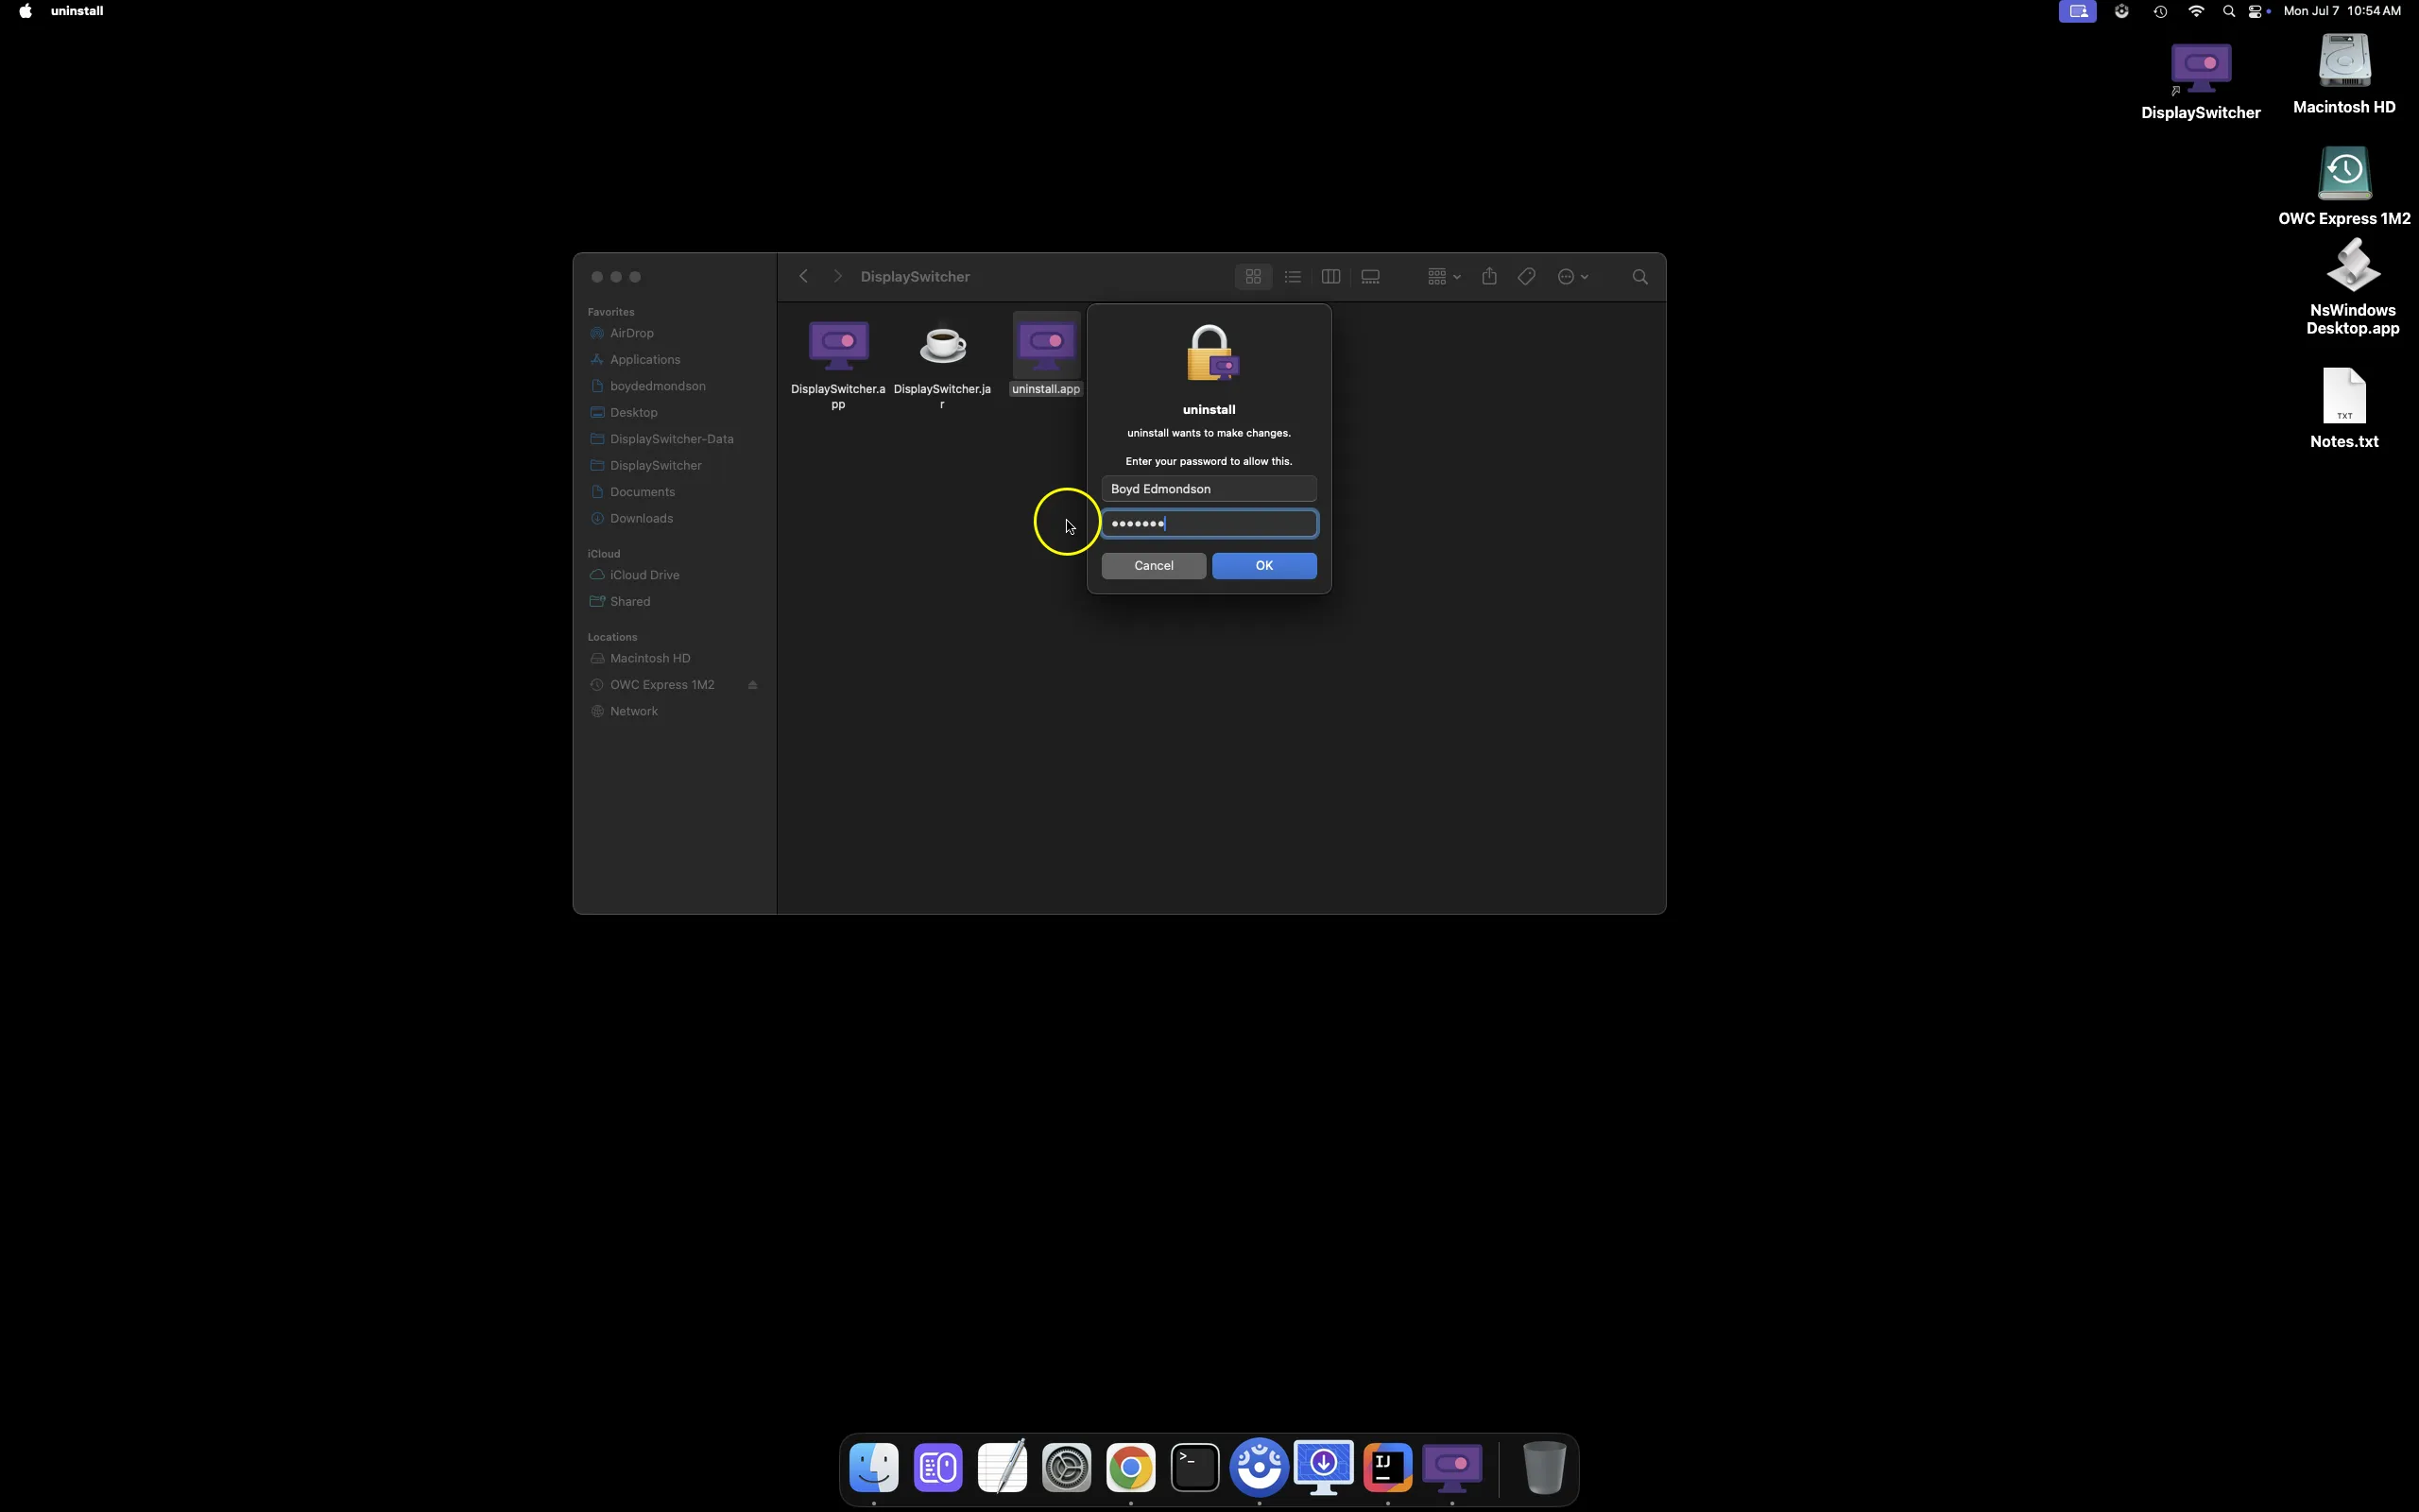Open System Settings from the Dock
Viewport: 2419px width, 1512px height.
click(1067, 1467)
